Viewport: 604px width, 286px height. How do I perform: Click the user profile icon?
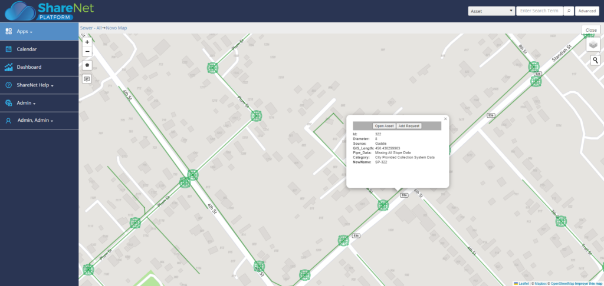coord(8,121)
